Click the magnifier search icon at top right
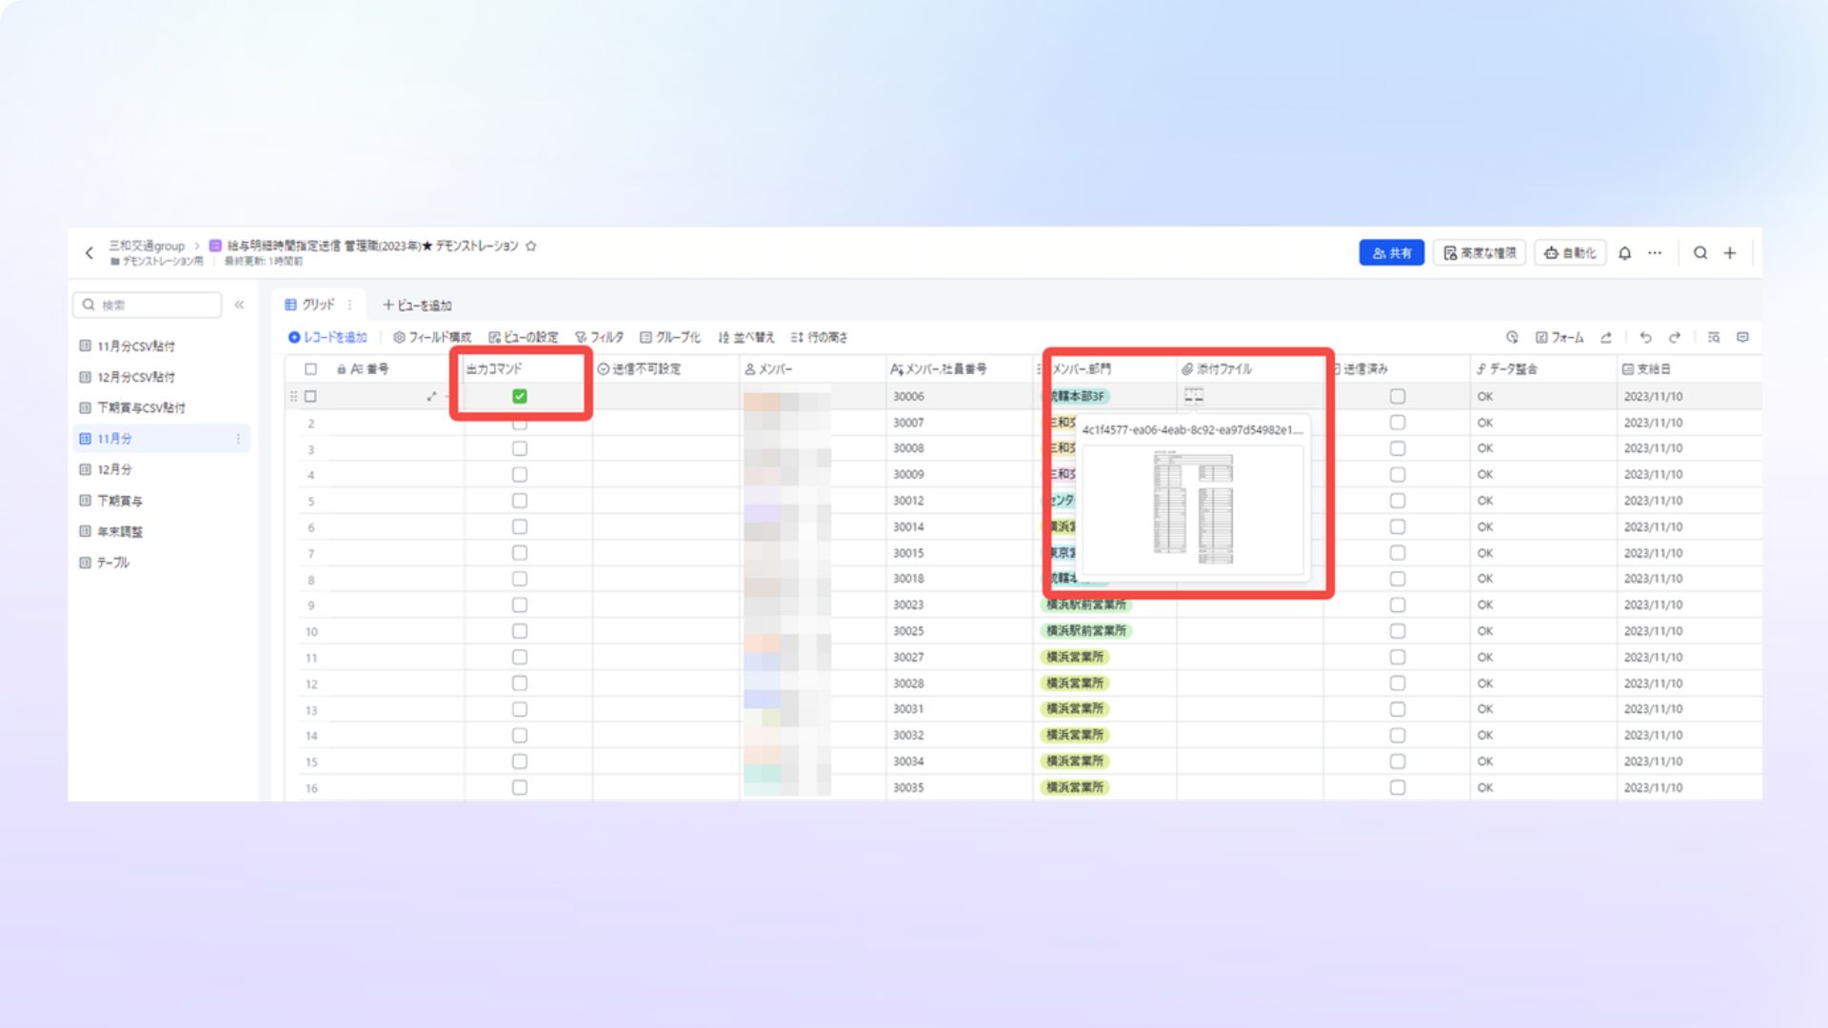Screen dimensions: 1828x1028 point(1700,253)
